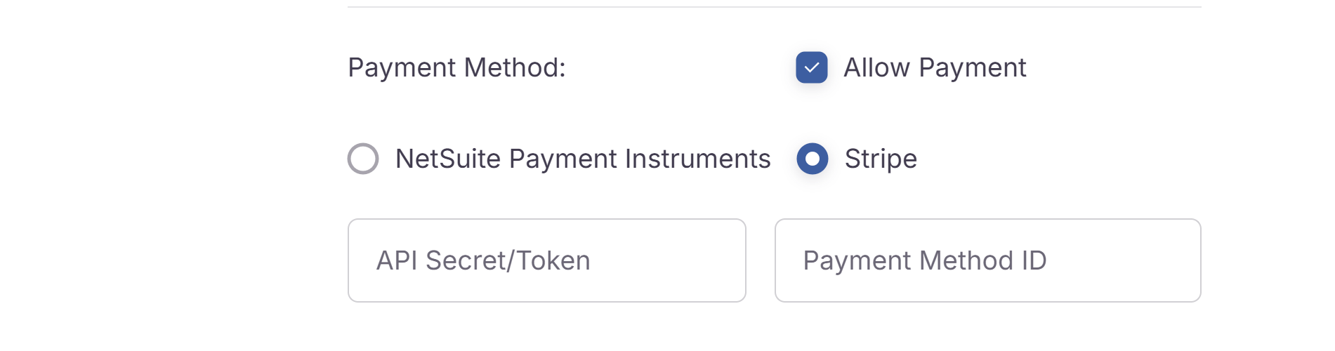Uncheck the Allow Payment checkbox
Image resolution: width=1335 pixels, height=351 pixels.
click(x=811, y=67)
